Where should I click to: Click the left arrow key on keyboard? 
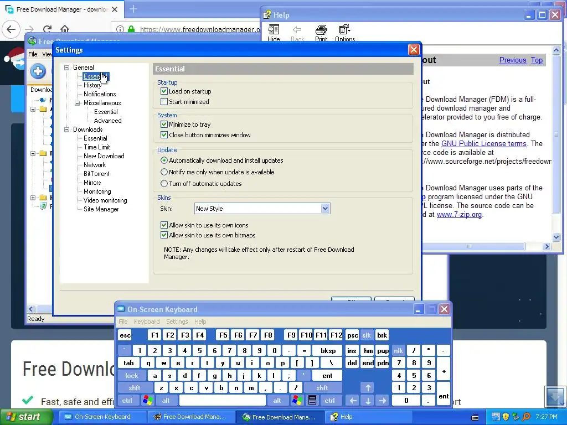(x=353, y=401)
